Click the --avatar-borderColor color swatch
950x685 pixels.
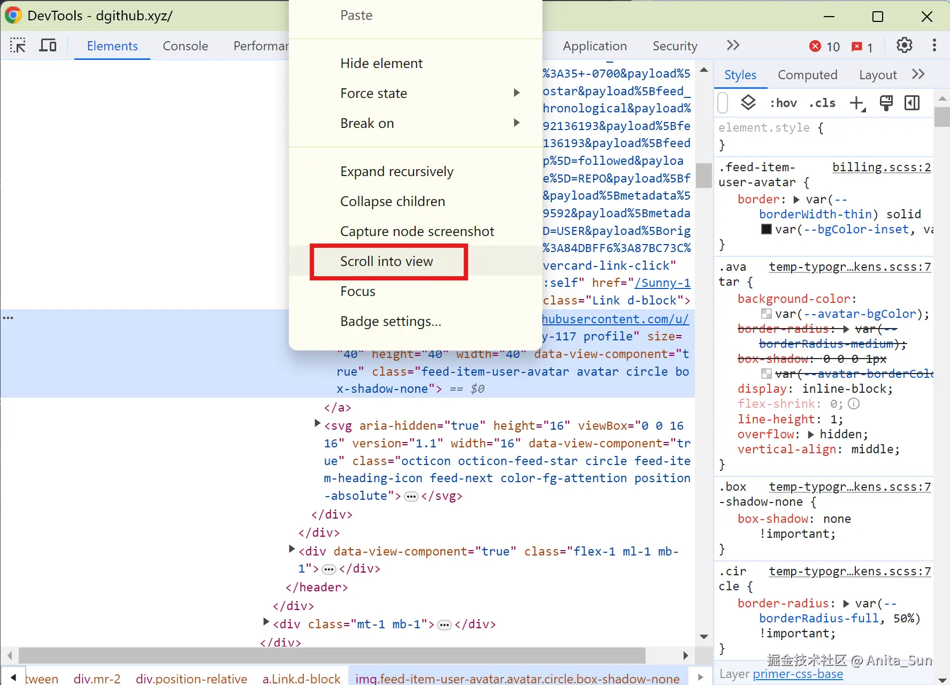point(767,374)
